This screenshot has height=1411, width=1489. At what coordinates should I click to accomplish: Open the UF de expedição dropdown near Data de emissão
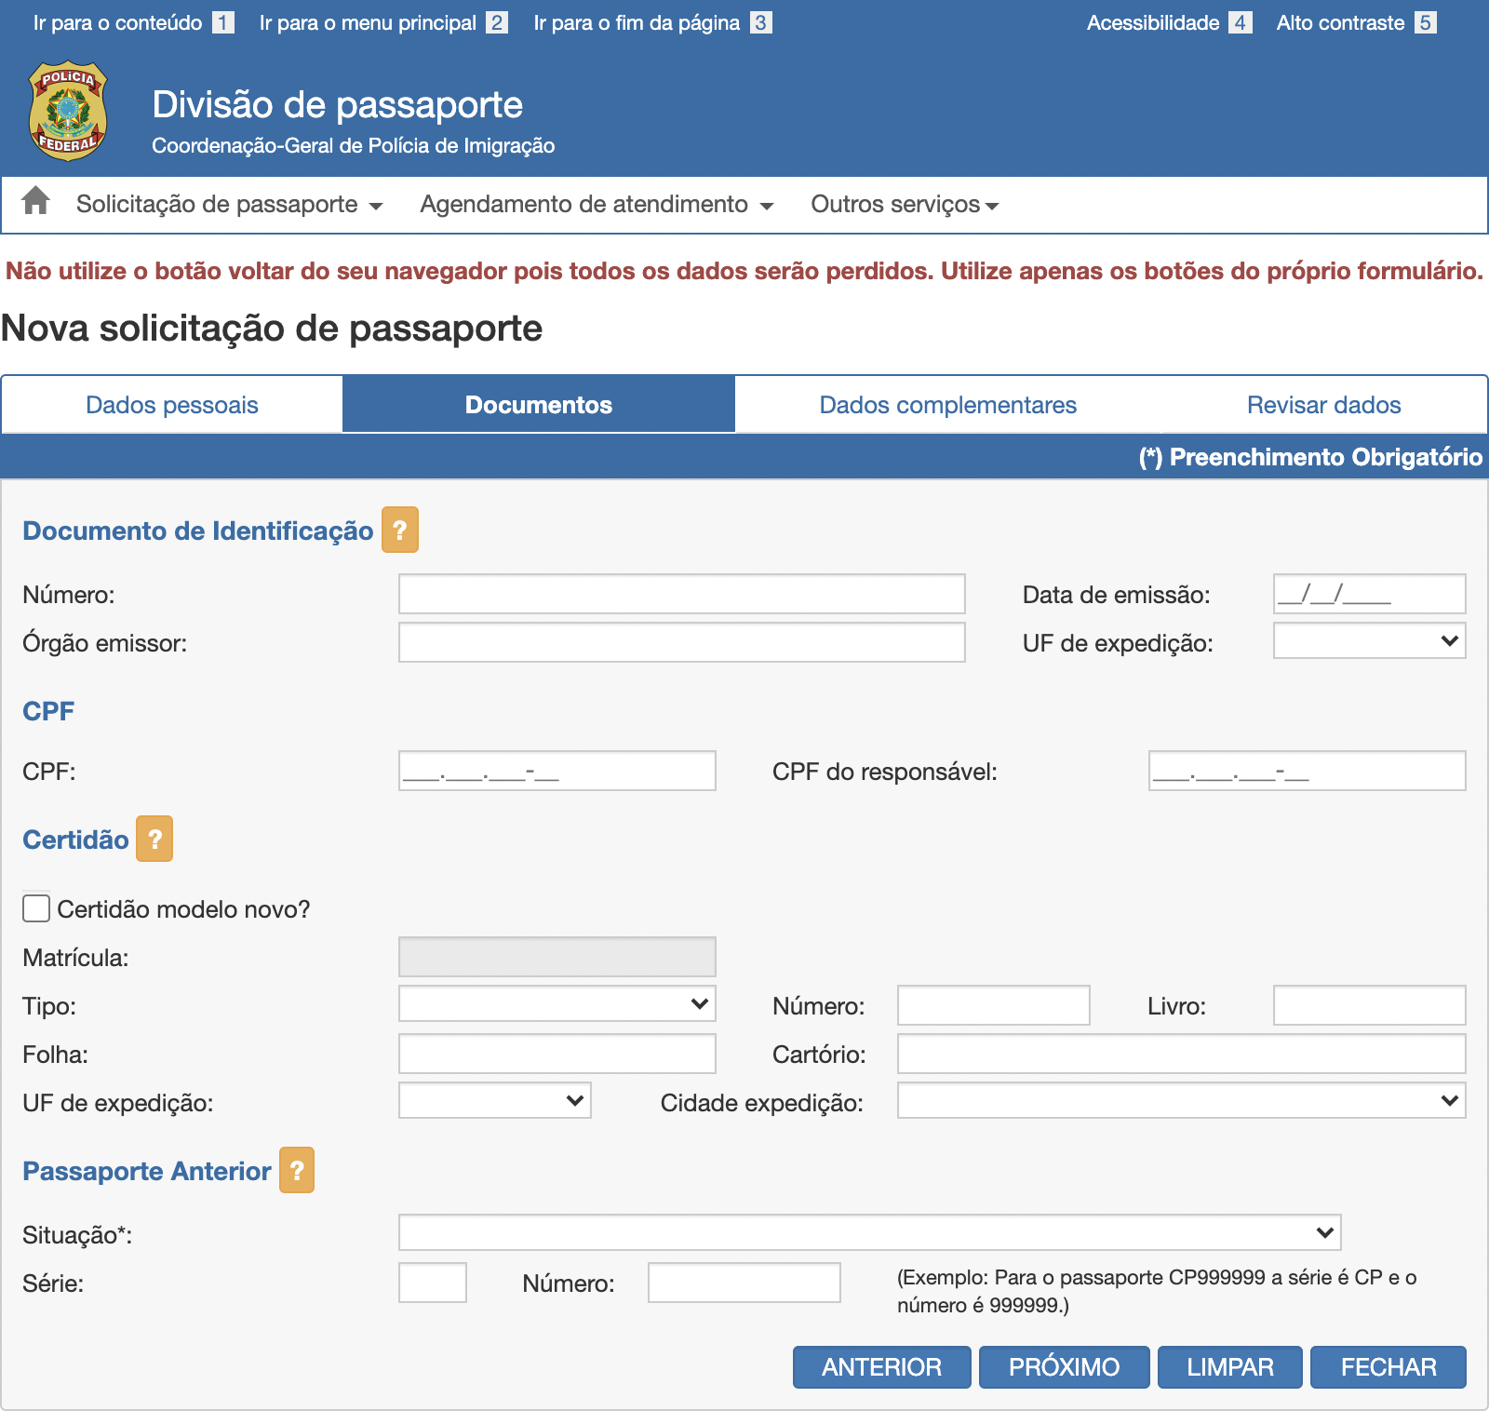click(1368, 640)
